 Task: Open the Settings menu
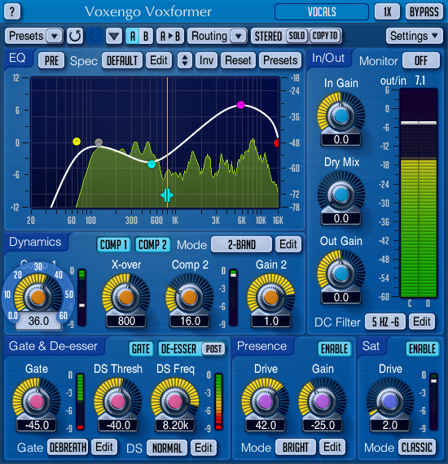click(415, 36)
